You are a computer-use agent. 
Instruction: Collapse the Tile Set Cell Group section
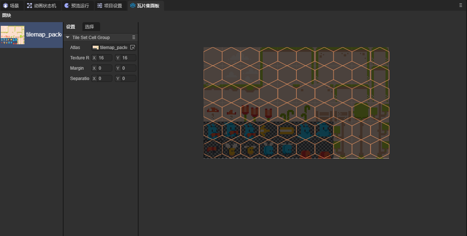[x=68, y=38]
